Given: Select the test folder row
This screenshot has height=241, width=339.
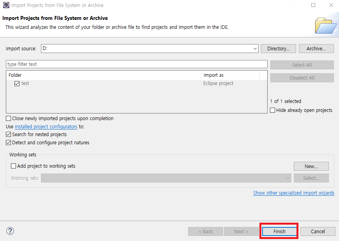Looking at the screenshot, I should [137, 83].
